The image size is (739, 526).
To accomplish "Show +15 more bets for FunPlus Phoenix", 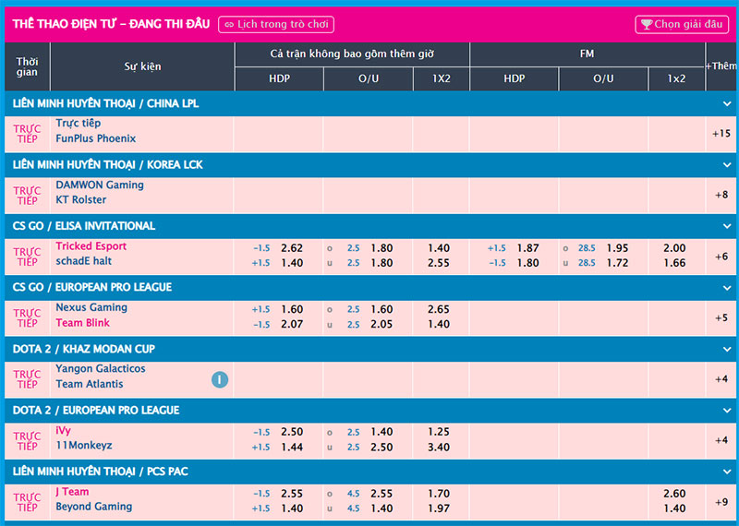I will pos(721,133).
